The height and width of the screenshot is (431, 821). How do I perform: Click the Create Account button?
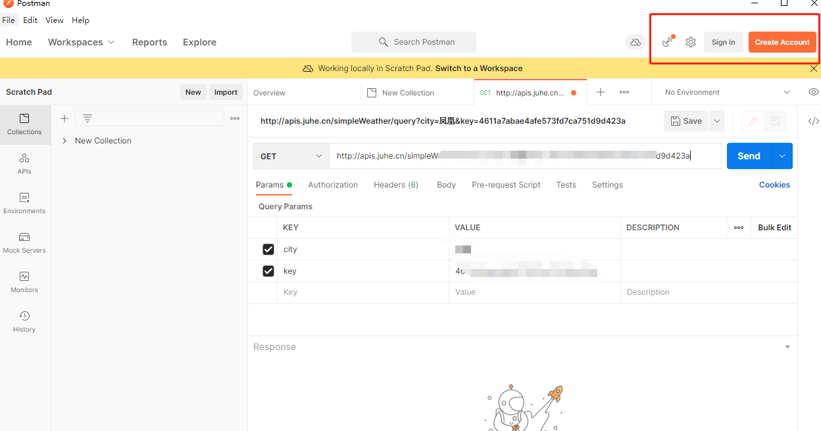pos(782,42)
